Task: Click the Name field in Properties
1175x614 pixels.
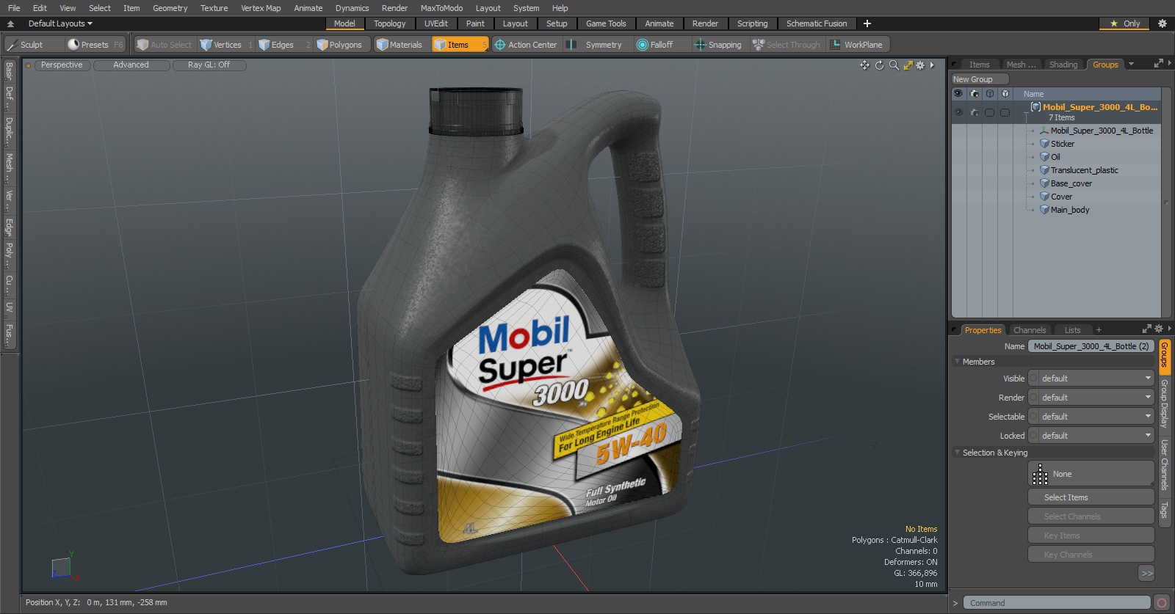Action: click(1091, 346)
